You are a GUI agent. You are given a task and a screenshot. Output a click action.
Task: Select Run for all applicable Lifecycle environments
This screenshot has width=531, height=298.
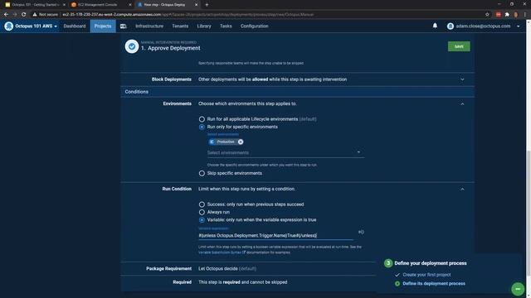tap(202, 119)
